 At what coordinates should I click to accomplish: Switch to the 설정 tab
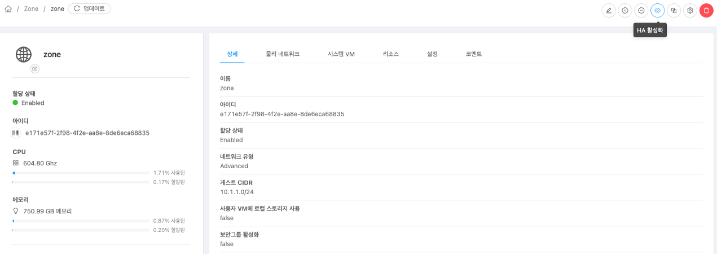point(432,54)
